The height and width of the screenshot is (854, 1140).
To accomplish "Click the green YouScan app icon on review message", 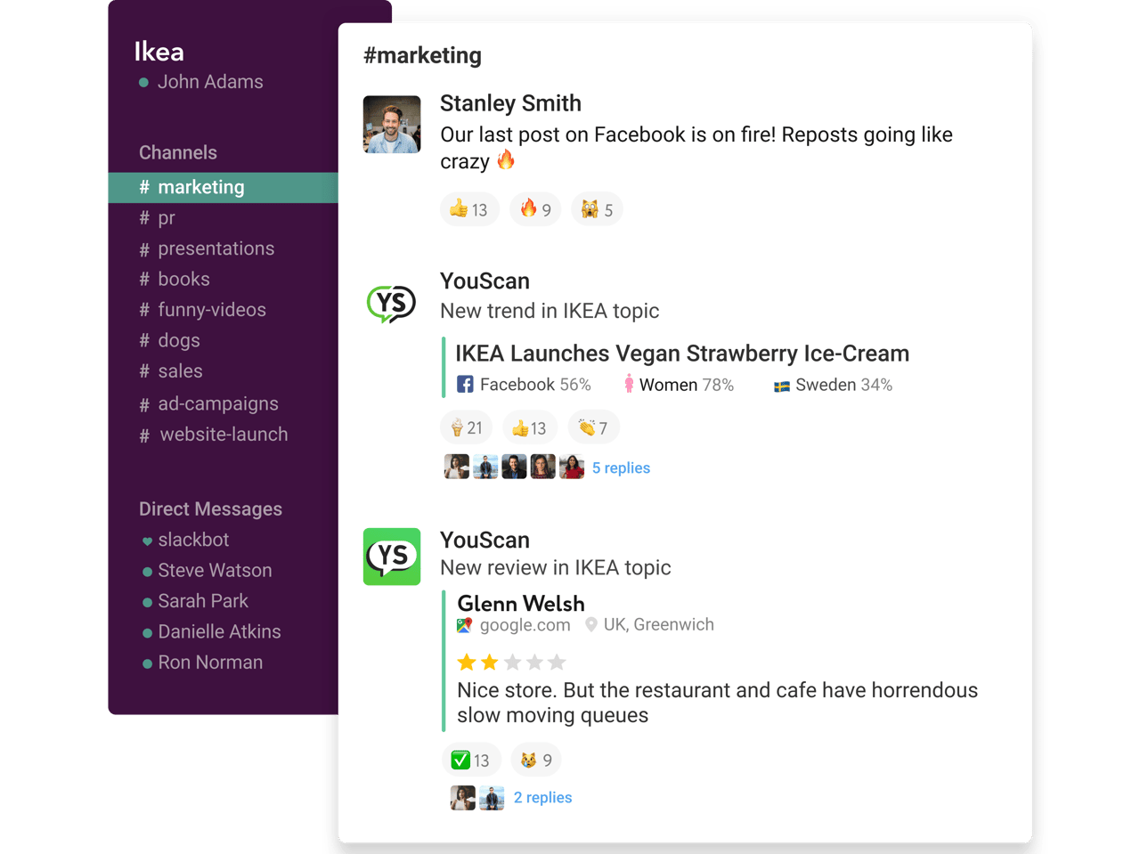I will pyautogui.click(x=391, y=557).
